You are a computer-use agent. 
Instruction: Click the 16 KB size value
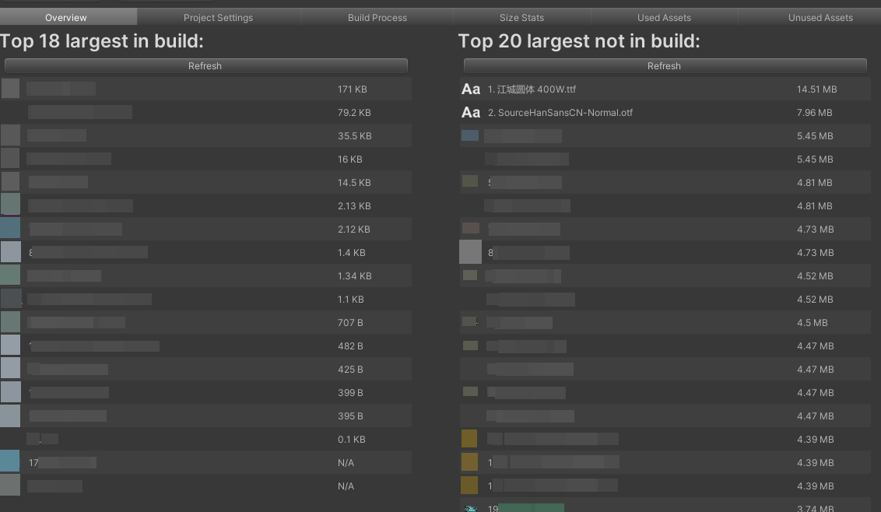(x=350, y=159)
